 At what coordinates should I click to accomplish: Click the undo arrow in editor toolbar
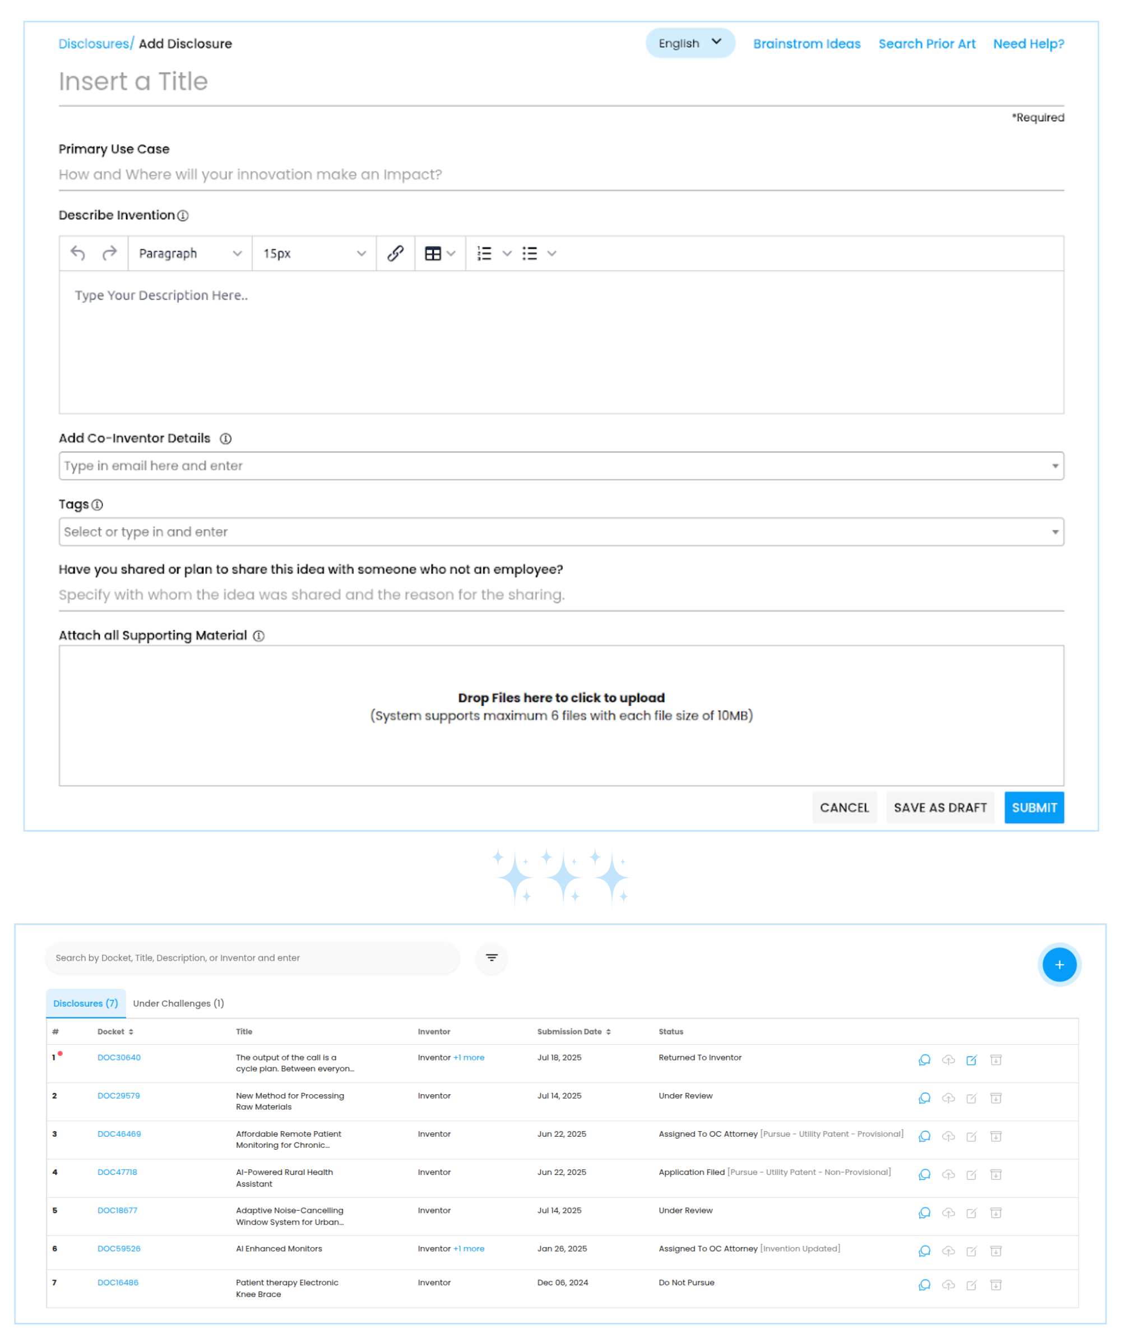[x=77, y=253]
